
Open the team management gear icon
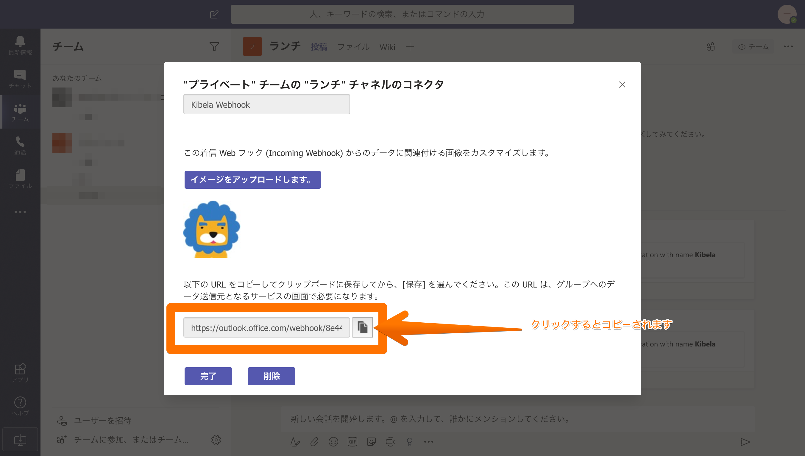pos(216,440)
